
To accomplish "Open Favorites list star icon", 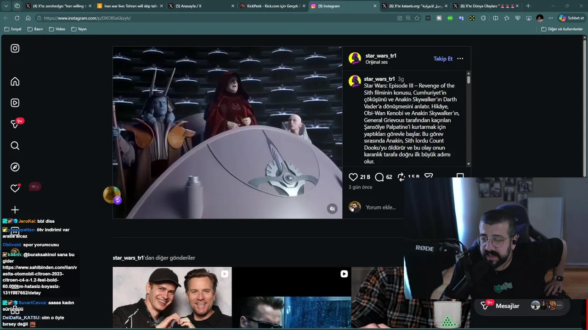I will pos(506,18).
